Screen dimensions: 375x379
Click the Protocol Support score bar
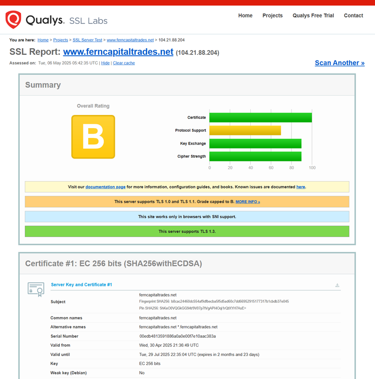click(245, 130)
